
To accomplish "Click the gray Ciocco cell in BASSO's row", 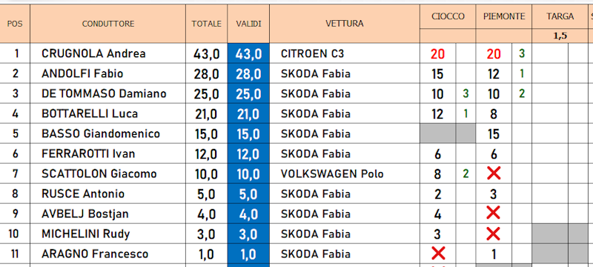I will (x=438, y=133).
